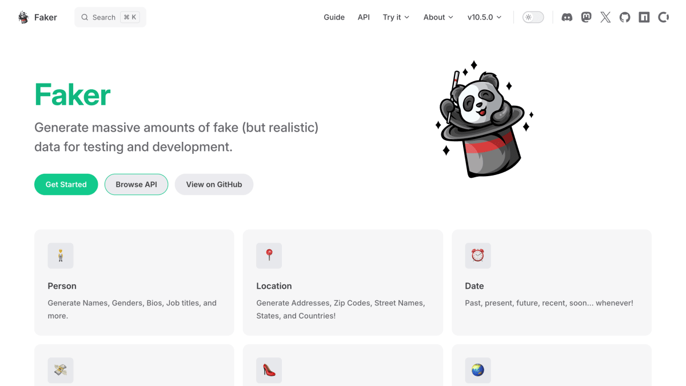
Task: Click 'Past, present, future, recent' description
Action: [x=549, y=303]
